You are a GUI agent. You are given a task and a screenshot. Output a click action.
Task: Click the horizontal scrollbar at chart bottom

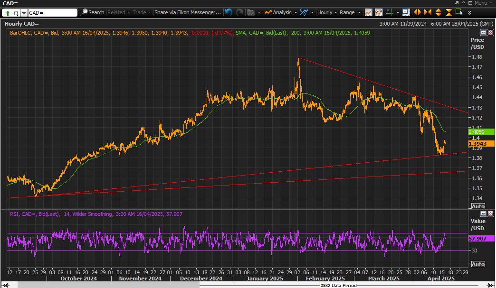pyautogui.click(x=247, y=285)
